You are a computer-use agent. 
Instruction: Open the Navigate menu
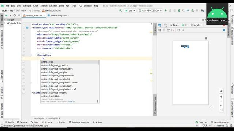[x=27, y=6]
